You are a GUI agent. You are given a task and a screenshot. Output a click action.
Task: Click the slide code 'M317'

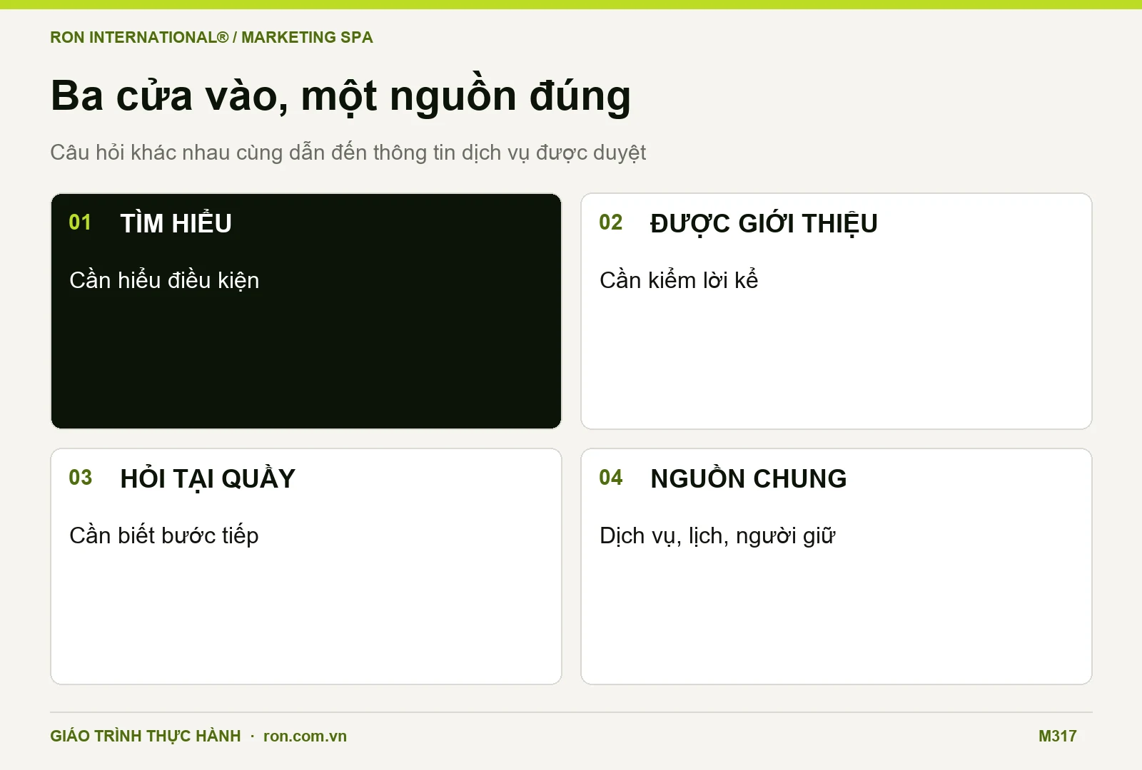point(1058,736)
